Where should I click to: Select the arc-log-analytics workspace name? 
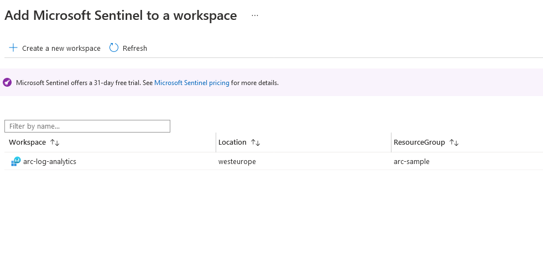(50, 161)
